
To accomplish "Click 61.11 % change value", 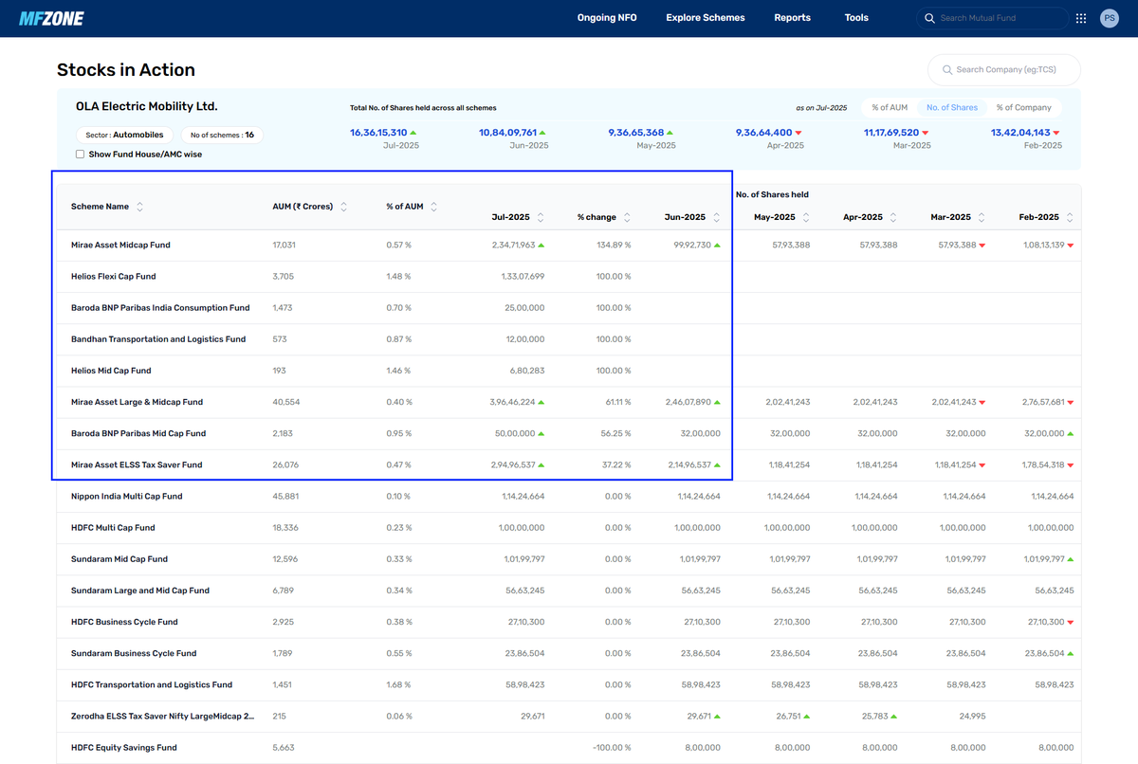I will pos(616,402).
